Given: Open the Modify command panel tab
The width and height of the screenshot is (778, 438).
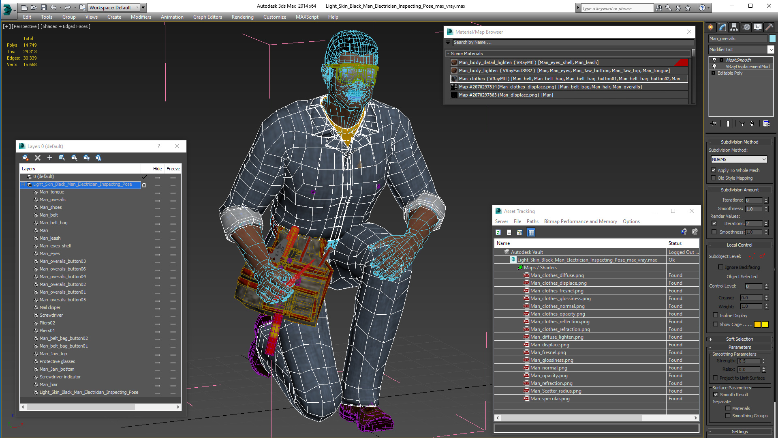Looking at the screenshot, I should click(722, 27).
